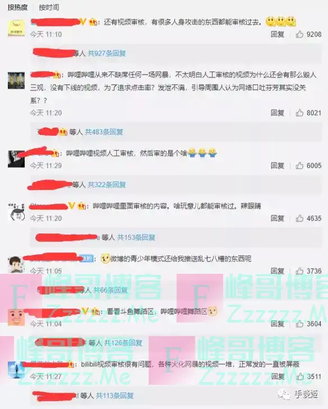The width and height of the screenshot is (328, 409).
Task: Click thumbs-up icon beside 4635
Action: click(x=299, y=218)
